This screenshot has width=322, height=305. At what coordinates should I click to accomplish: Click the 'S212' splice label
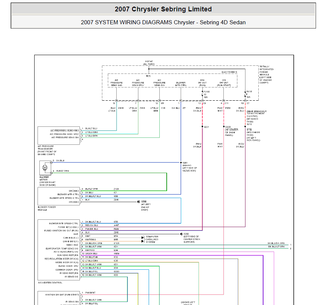249,124
